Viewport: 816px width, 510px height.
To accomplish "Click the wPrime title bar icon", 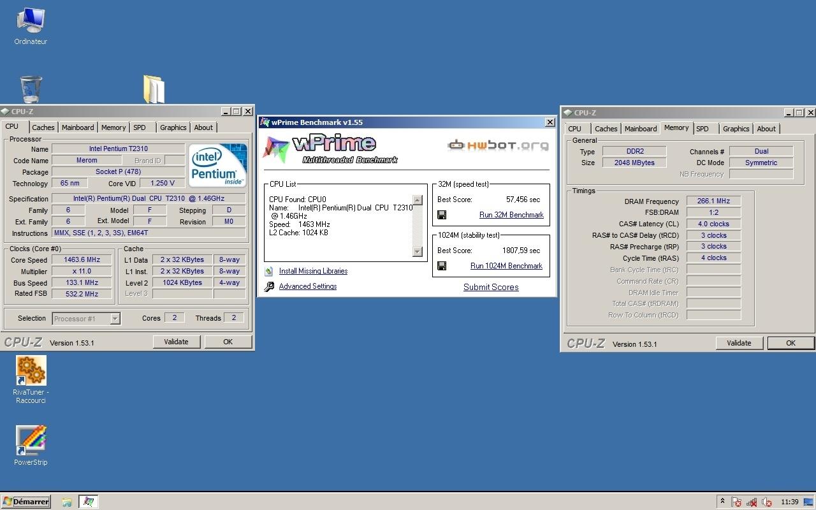I will pyautogui.click(x=265, y=122).
